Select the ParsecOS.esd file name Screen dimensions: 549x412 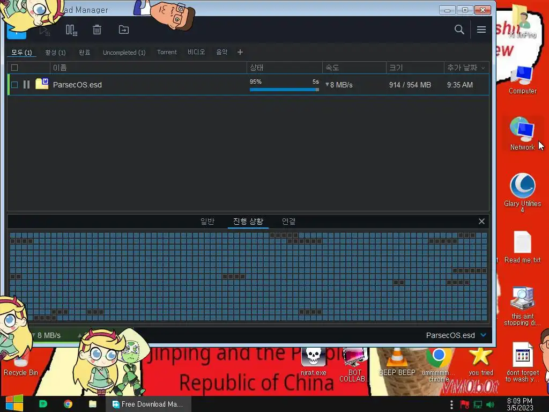pos(77,85)
